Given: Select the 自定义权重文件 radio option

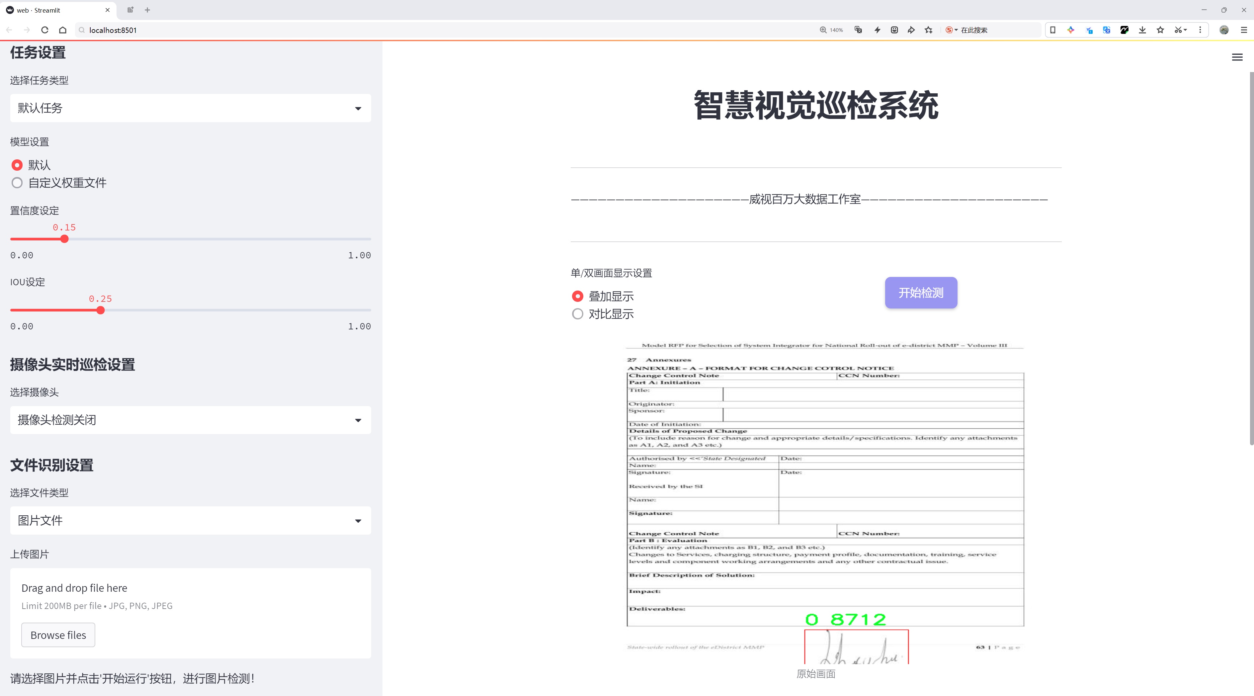Looking at the screenshot, I should (17, 183).
